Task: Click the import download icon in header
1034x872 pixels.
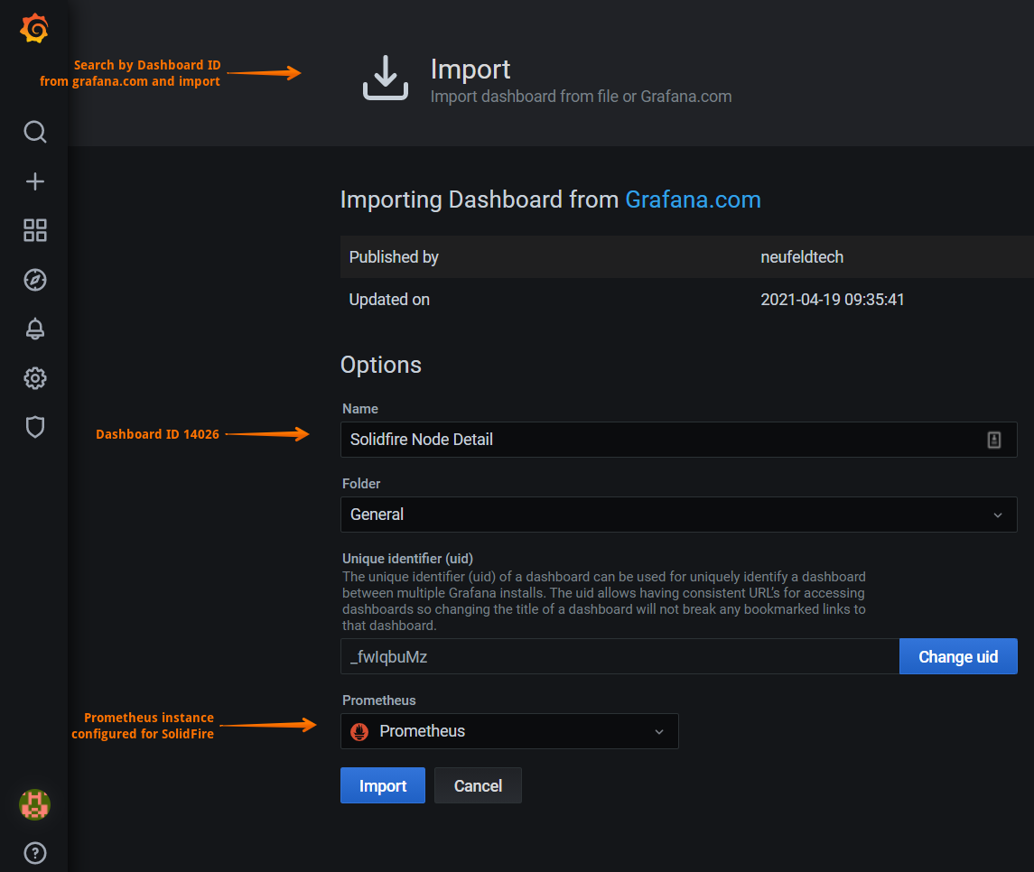Action: pos(385,78)
